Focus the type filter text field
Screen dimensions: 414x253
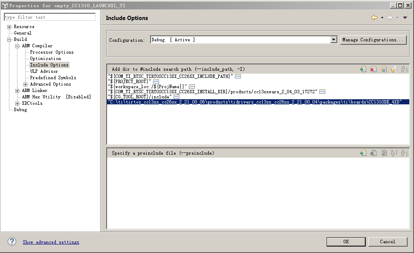pyautogui.click(x=49, y=17)
